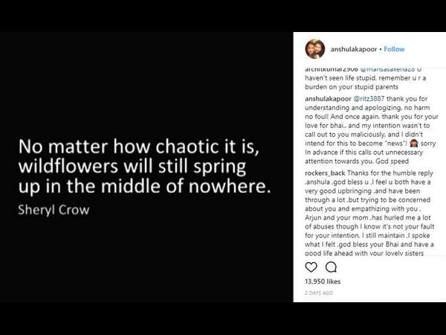Open anshulakapoor's profile picture avatar
This screenshot has height=335, width=446.
[314, 49]
